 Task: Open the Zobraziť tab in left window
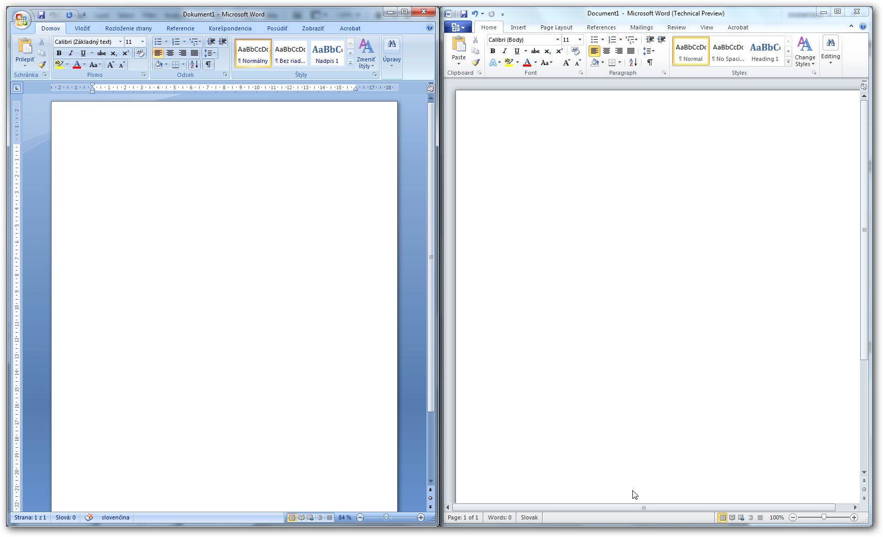313,28
